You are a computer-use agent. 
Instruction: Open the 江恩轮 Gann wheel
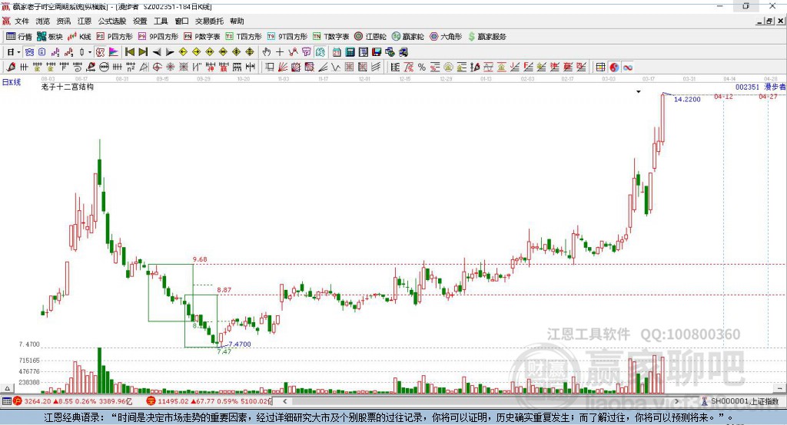(370, 37)
